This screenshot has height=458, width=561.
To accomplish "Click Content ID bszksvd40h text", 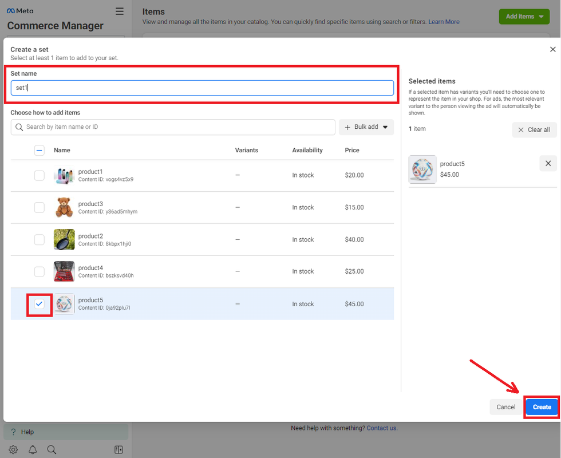I will pyautogui.click(x=106, y=275).
